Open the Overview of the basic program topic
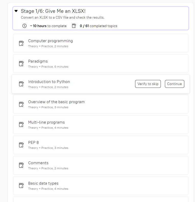 [x=56, y=102]
